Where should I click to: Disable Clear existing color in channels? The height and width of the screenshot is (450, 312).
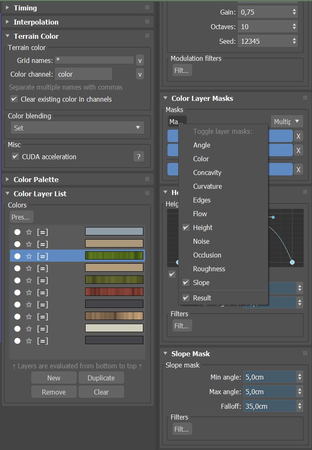[x=14, y=99]
